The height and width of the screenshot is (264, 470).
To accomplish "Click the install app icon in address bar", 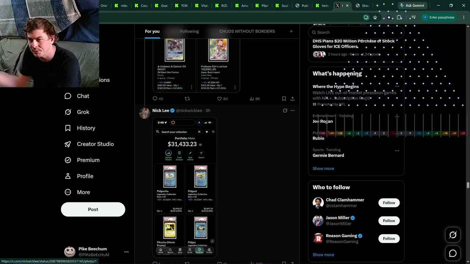I will tap(366, 17).
